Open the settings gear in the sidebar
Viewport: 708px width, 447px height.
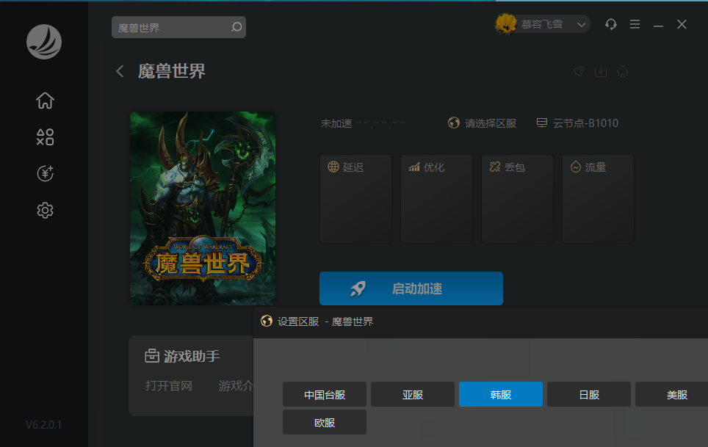[45, 210]
